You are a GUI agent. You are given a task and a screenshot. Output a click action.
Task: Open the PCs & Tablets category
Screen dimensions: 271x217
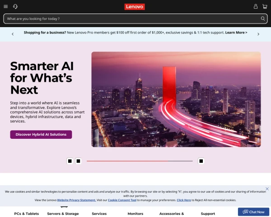point(27,213)
